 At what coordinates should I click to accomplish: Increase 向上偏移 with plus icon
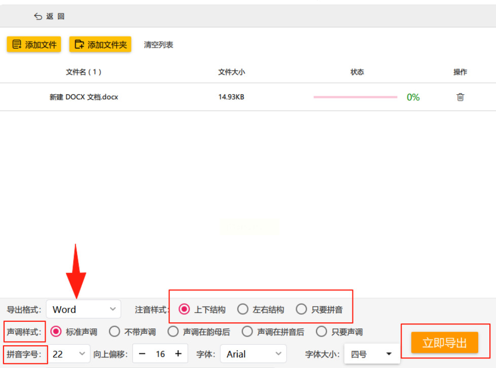179,353
